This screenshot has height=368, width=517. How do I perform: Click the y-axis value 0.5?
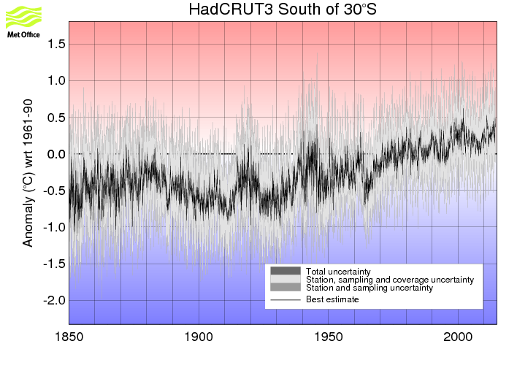click(56, 118)
